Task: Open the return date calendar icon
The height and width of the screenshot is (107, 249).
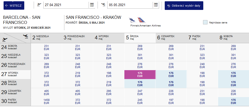Action: [x=156, y=5]
